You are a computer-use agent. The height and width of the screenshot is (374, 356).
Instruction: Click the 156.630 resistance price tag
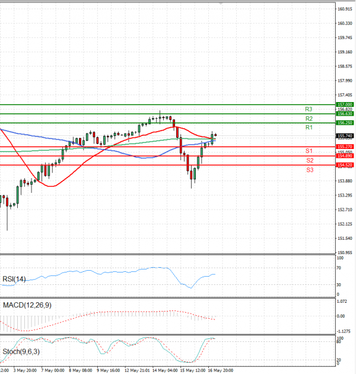345,113
